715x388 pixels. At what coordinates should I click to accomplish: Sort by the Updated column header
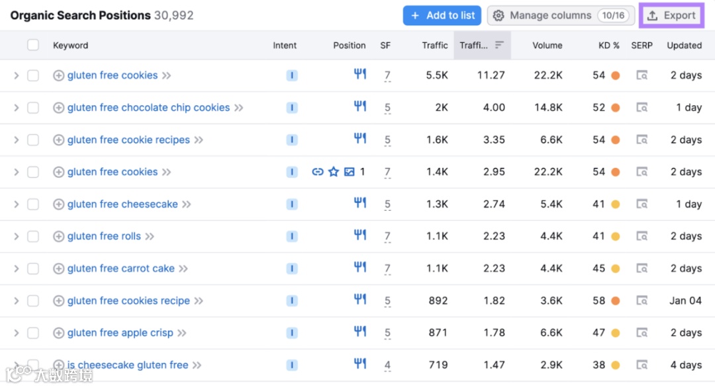[x=684, y=45]
